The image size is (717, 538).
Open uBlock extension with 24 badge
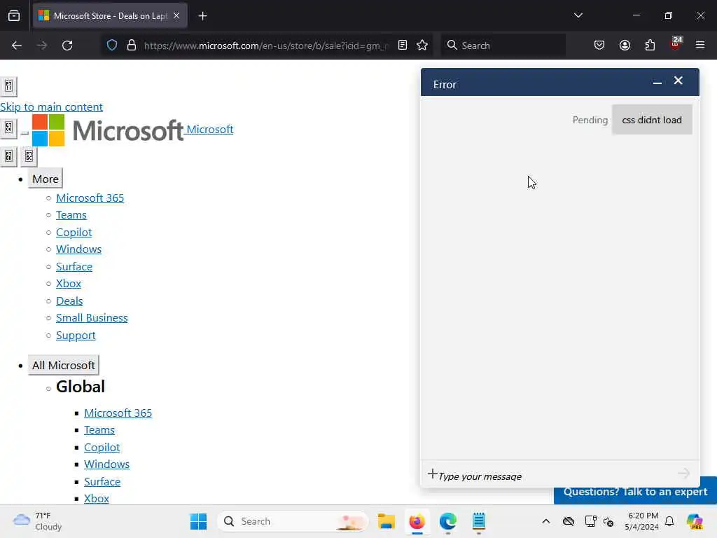coord(676,44)
